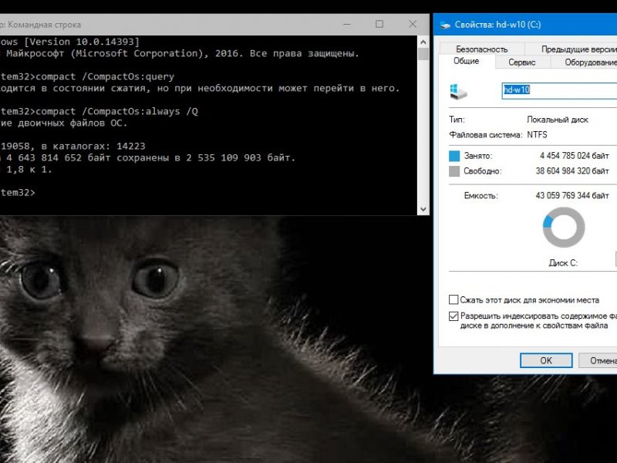Click the drive icon in Свойства title bar
This screenshot has width=617, height=463.
(445, 25)
